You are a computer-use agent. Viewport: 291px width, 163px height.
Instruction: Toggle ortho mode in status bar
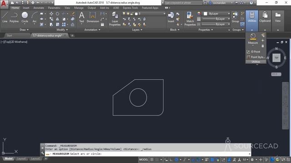tap(171, 159)
